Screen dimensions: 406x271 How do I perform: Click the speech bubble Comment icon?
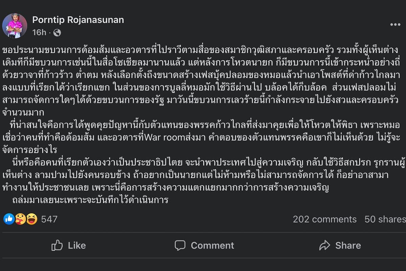click(180, 245)
